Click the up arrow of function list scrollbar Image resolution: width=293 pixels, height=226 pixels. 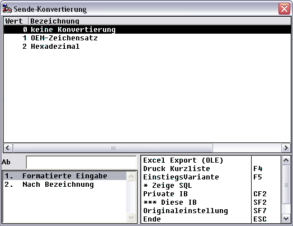[286, 160]
